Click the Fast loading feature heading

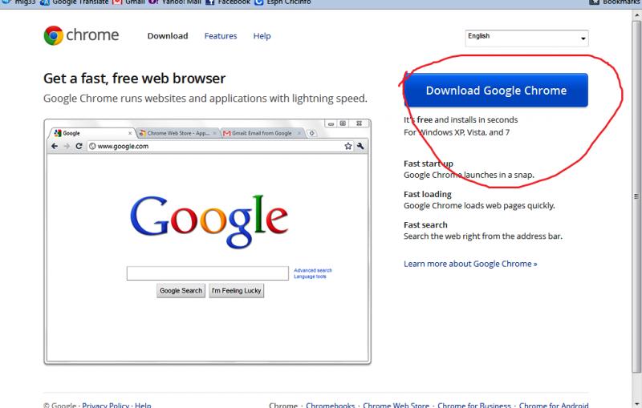pyautogui.click(x=428, y=194)
